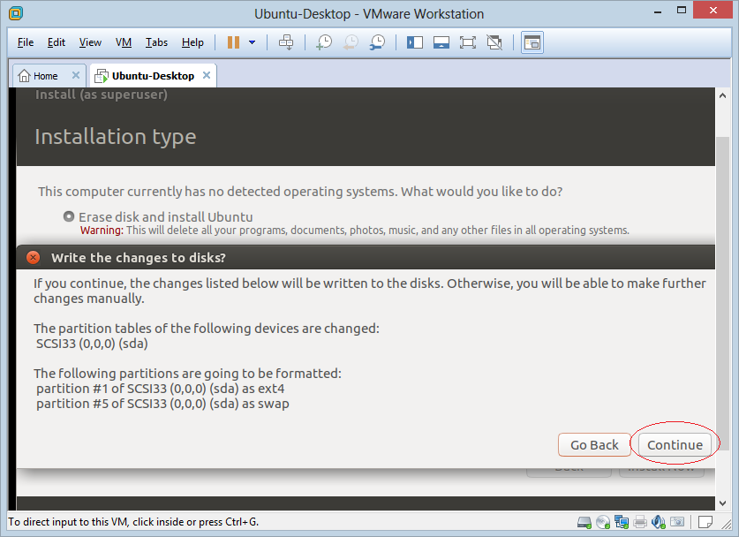Switch to the Ubuntu-Desktop tab

tap(153, 76)
